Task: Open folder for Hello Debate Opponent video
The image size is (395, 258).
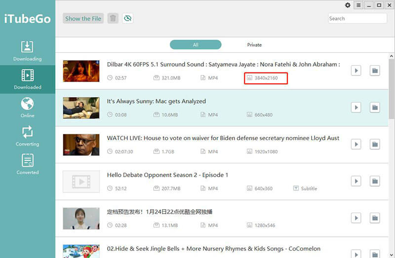Action: click(375, 181)
